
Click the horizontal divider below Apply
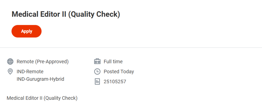[131, 48]
